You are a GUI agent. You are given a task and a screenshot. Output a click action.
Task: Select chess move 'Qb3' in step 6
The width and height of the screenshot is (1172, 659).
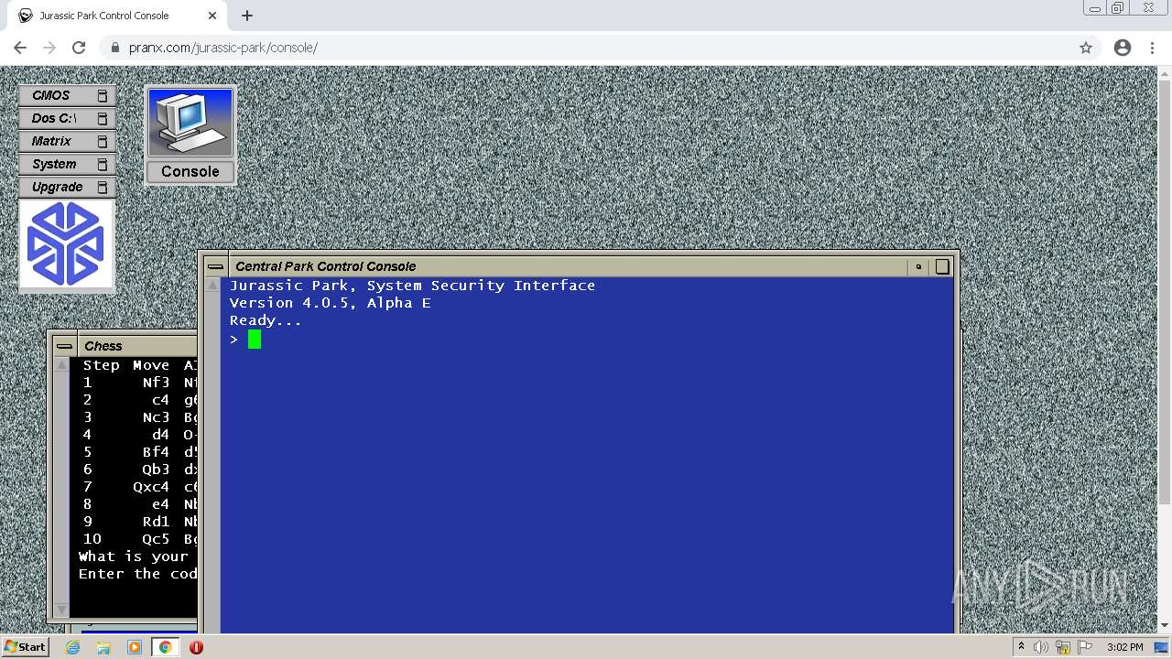point(156,470)
